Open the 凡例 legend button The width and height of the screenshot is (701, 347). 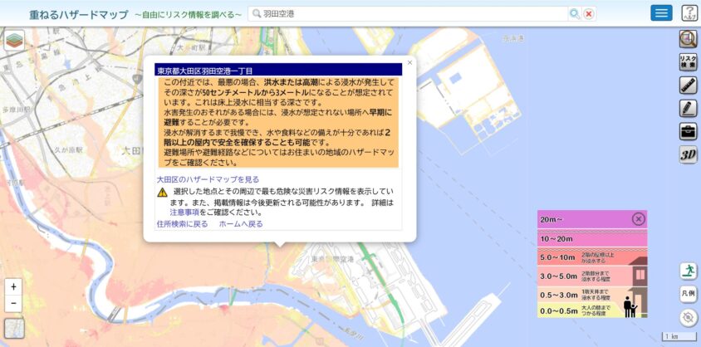point(688,294)
